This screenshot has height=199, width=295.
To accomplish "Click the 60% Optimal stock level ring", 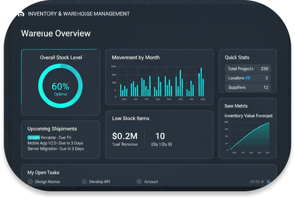I will pyautogui.click(x=61, y=86).
